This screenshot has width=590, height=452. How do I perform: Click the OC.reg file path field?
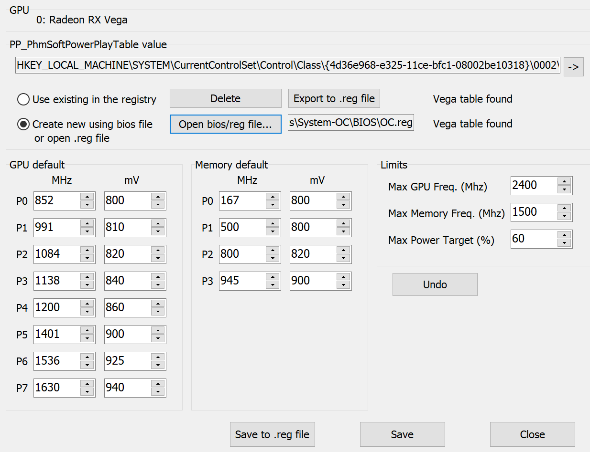coord(351,122)
